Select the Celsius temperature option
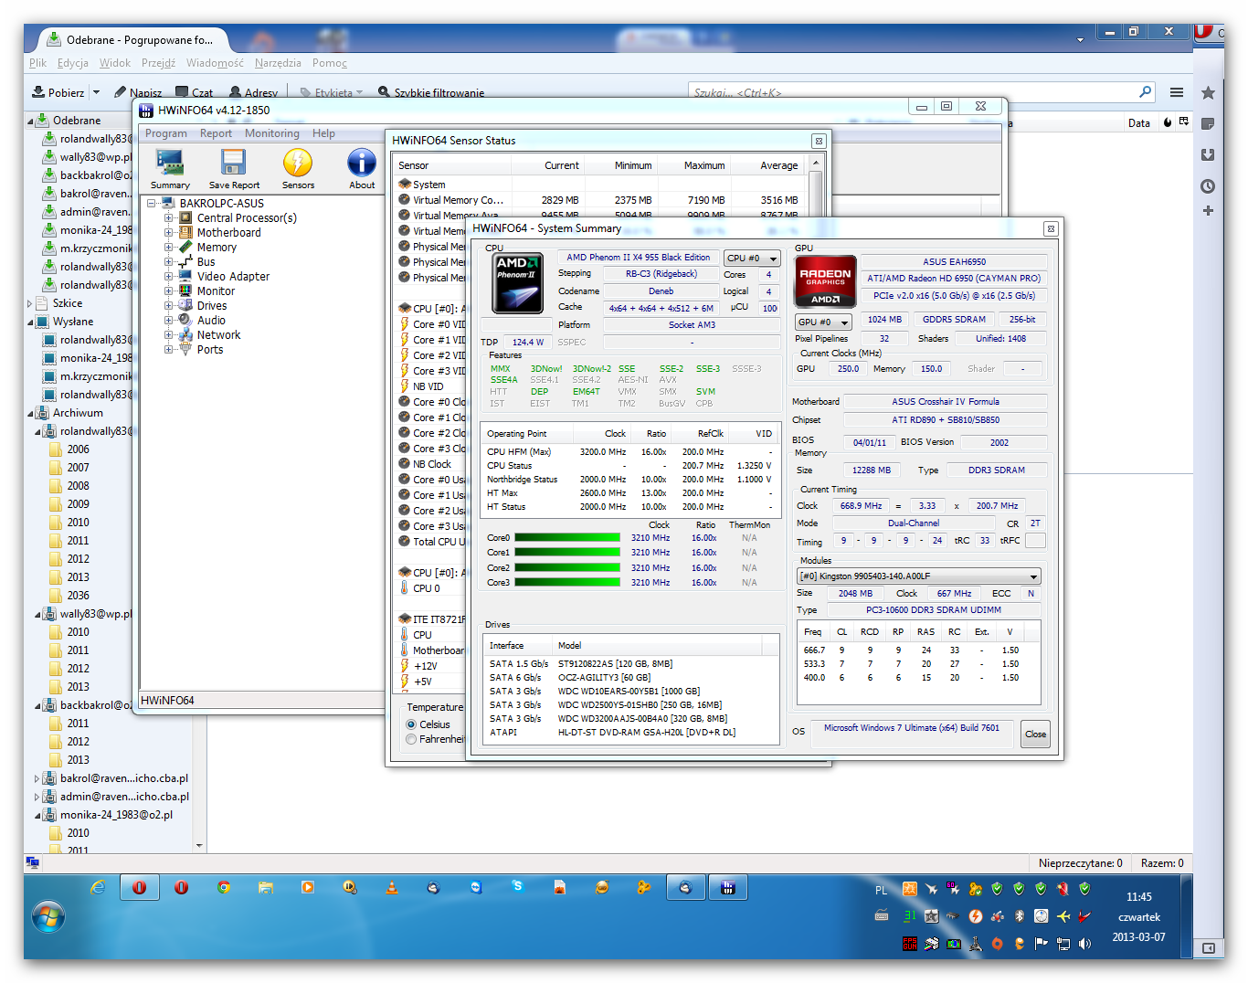Viewport: 1248px width, 983px height. click(411, 724)
